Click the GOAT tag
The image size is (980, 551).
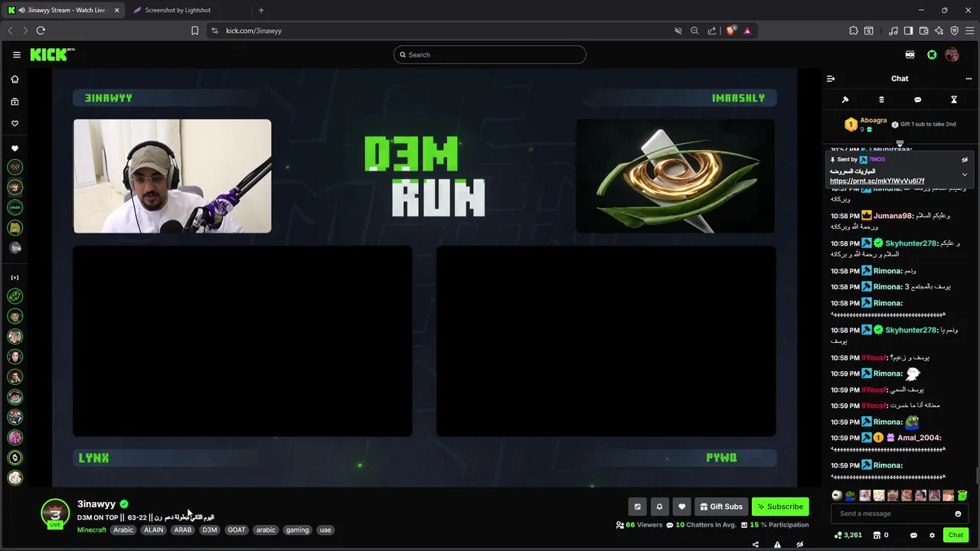[x=237, y=530]
